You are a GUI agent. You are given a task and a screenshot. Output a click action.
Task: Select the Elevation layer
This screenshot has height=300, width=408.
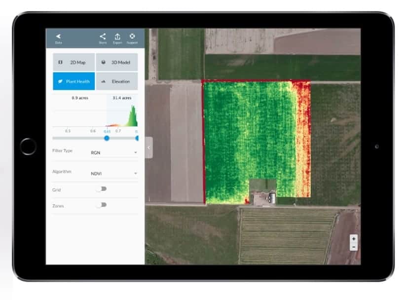[117, 81]
